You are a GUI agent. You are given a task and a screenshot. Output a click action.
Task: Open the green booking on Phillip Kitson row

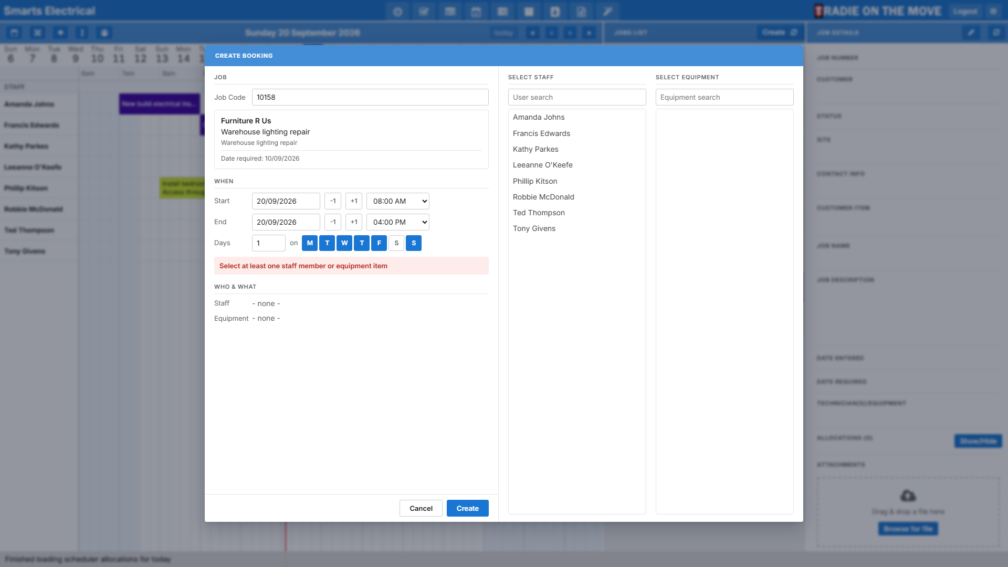coord(182,188)
